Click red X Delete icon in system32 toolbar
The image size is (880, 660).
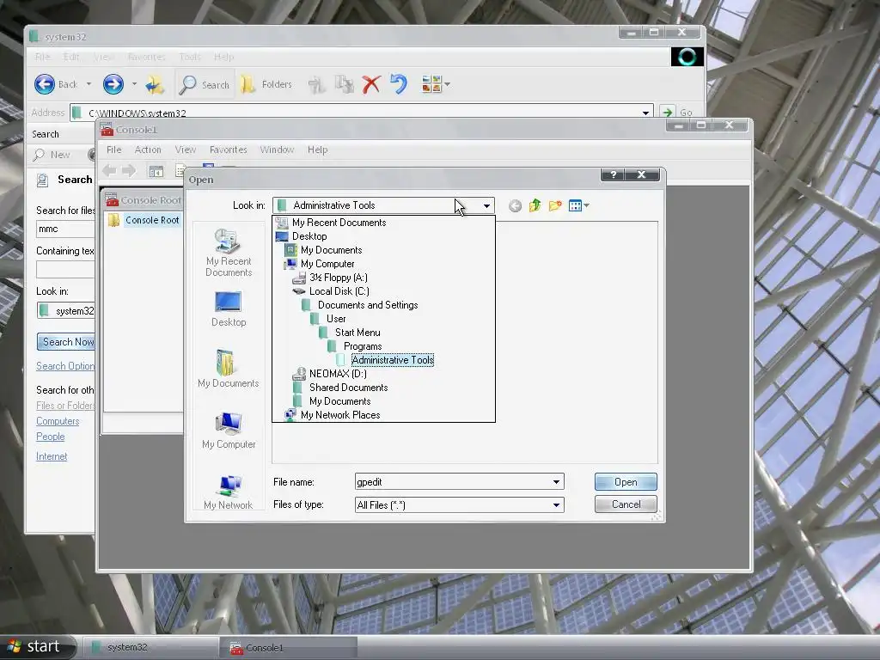[371, 85]
